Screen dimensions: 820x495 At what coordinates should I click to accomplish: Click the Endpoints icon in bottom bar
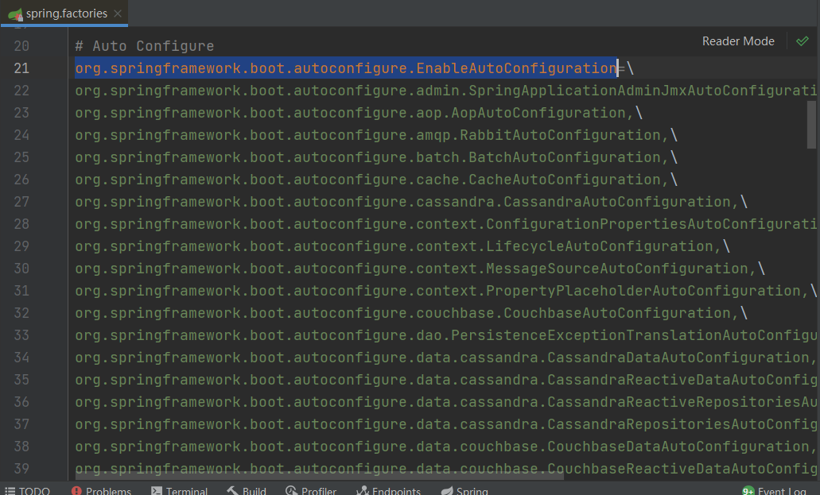click(x=362, y=490)
